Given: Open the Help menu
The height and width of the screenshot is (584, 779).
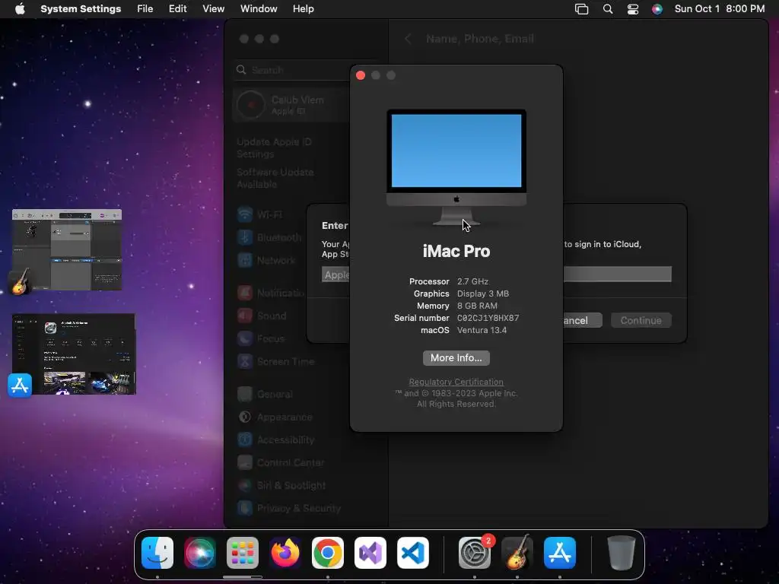Looking at the screenshot, I should click(x=303, y=9).
